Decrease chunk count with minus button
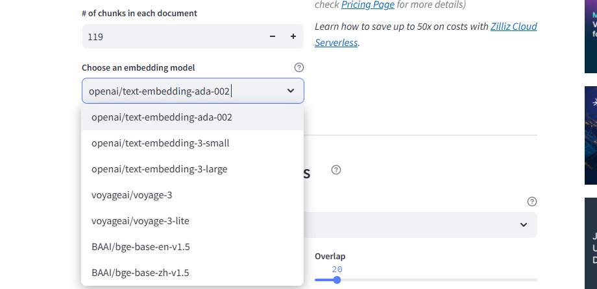This screenshot has width=597, height=289. tap(273, 37)
